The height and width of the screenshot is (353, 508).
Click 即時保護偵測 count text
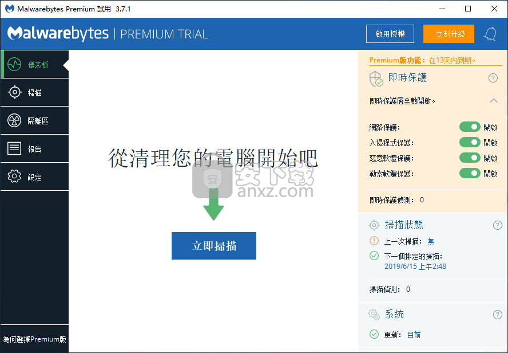(396, 200)
